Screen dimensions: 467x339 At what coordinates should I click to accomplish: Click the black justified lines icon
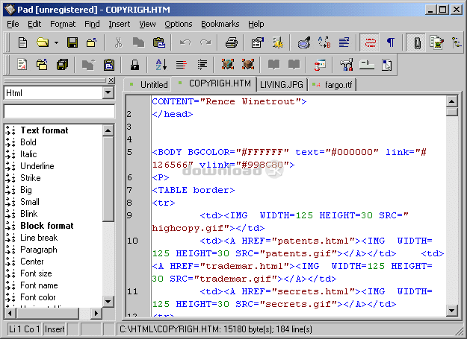click(x=202, y=64)
